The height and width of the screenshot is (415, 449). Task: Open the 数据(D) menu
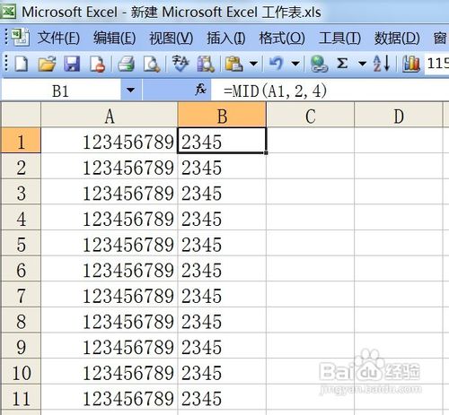(x=397, y=38)
